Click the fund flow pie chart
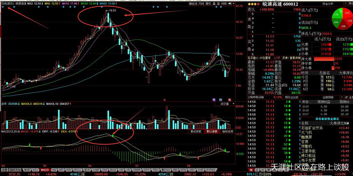 click(x=342, y=19)
